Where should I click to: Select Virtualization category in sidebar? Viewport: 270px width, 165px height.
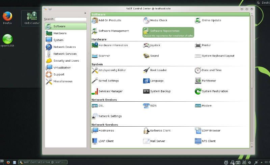(65, 68)
